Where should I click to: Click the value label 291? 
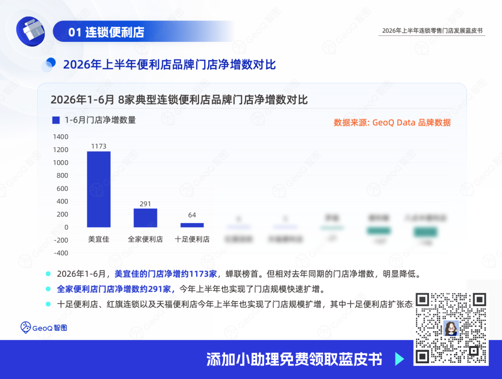(145, 204)
